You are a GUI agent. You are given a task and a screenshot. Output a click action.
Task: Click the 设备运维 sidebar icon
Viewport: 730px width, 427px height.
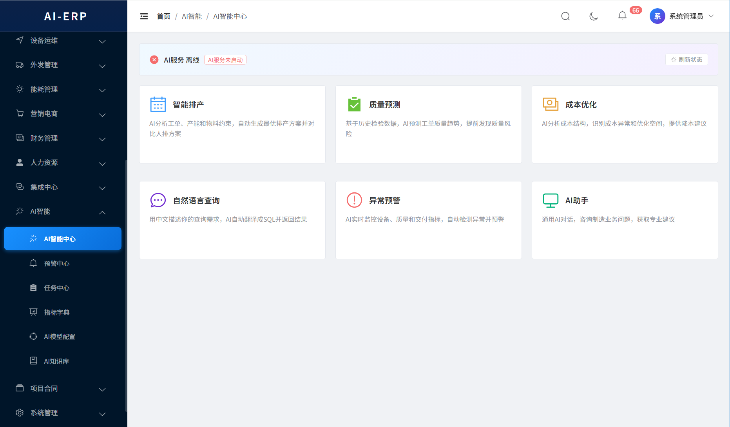tap(20, 40)
